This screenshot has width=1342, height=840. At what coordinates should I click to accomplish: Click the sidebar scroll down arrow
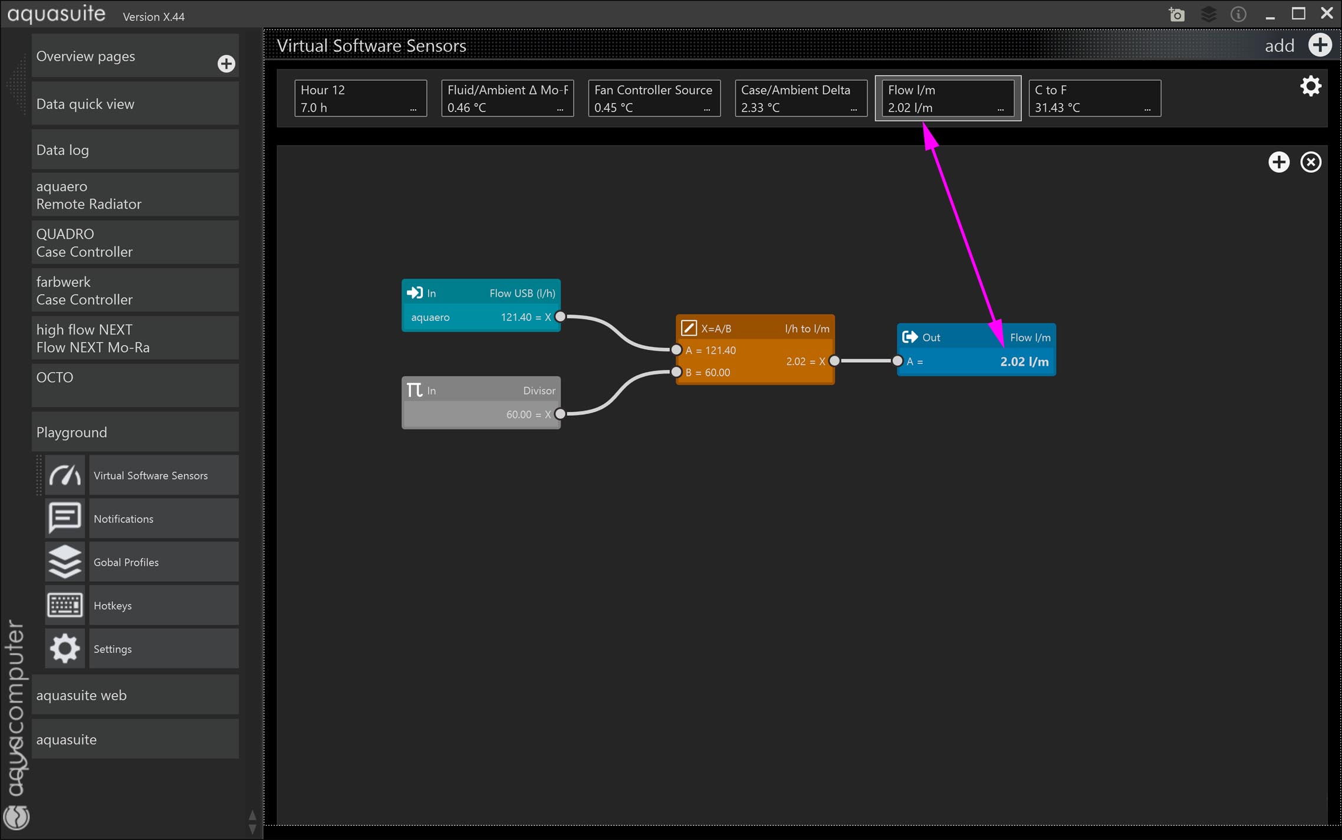click(x=252, y=829)
